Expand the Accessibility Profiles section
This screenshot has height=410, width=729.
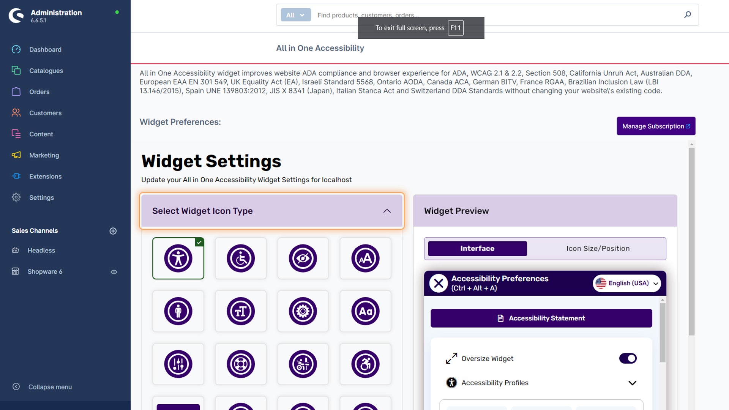click(x=631, y=383)
